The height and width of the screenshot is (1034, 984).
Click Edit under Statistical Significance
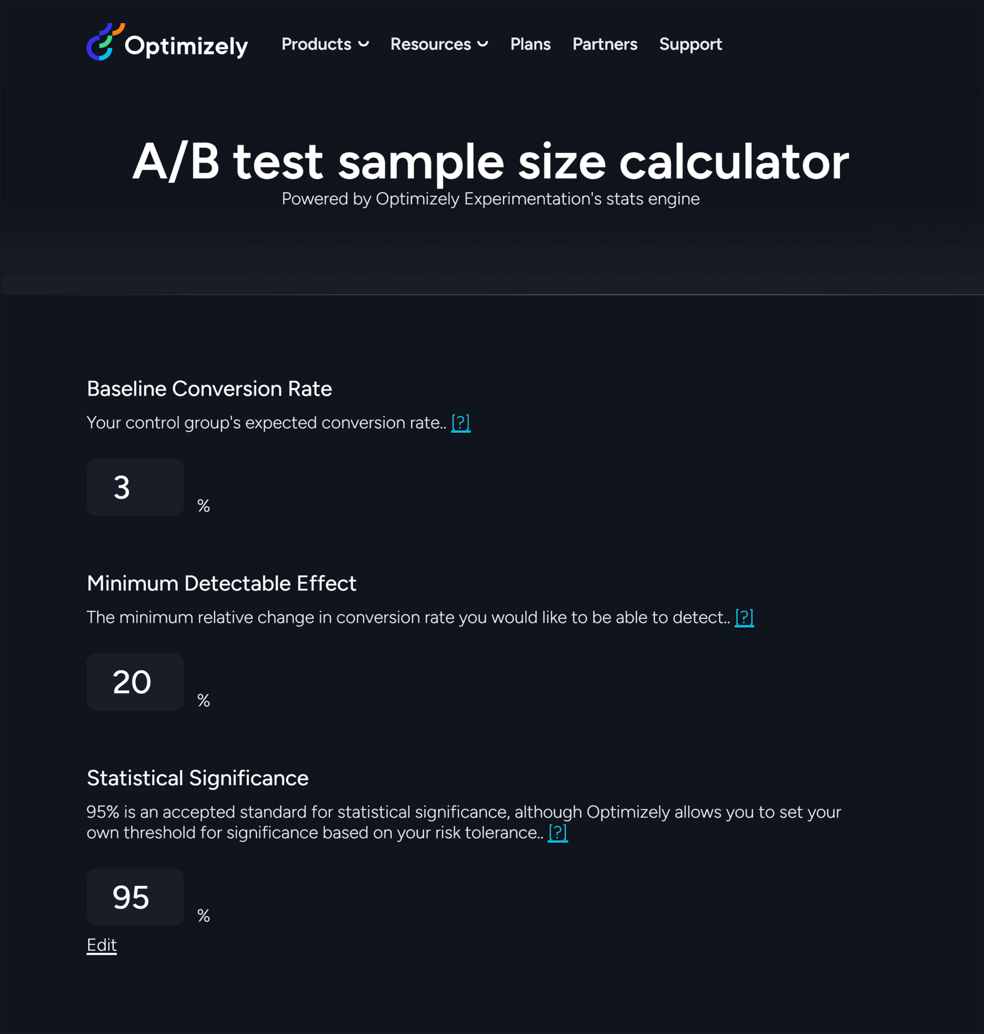(x=102, y=945)
